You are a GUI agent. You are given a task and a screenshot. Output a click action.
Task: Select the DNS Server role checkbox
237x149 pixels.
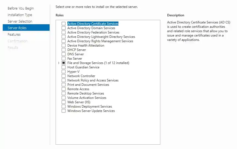pos(64,54)
